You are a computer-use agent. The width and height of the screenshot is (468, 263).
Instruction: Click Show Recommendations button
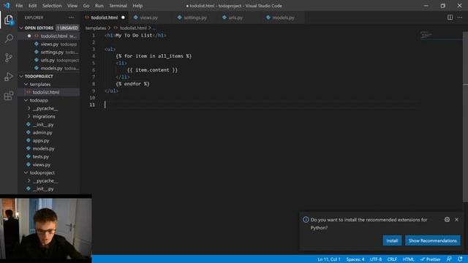click(432, 240)
